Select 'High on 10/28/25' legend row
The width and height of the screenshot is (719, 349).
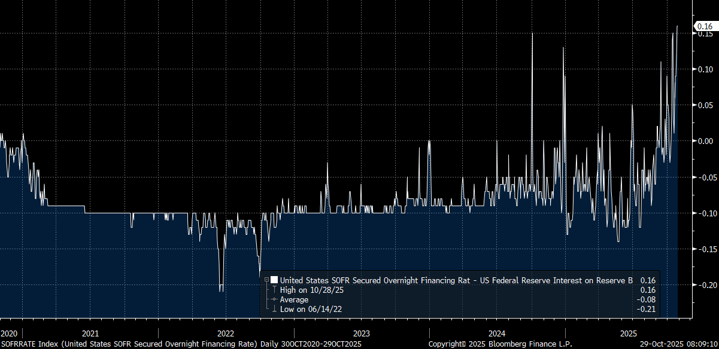312,290
